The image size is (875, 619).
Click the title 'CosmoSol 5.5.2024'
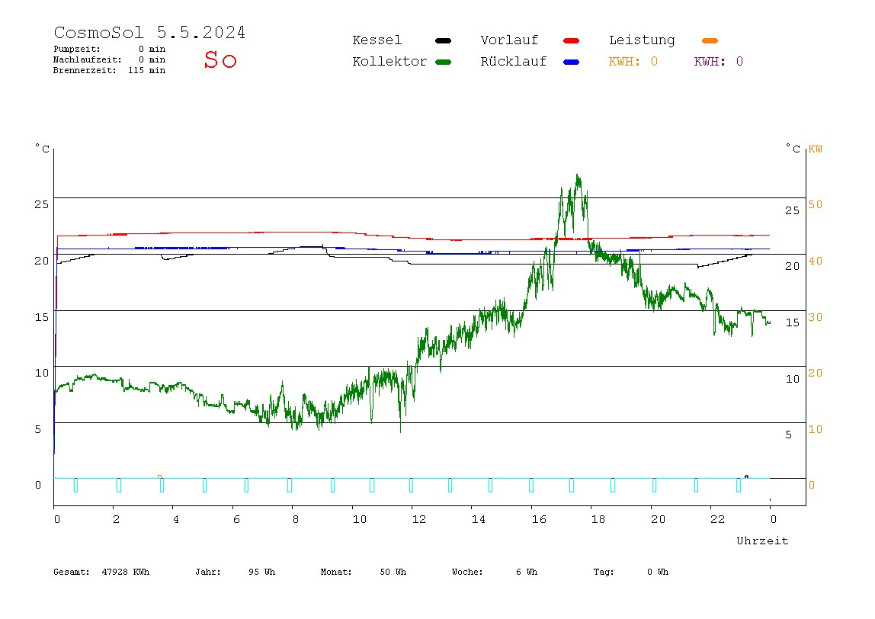click(x=149, y=32)
